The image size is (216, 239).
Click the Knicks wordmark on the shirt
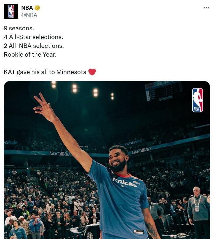pos(125,182)
